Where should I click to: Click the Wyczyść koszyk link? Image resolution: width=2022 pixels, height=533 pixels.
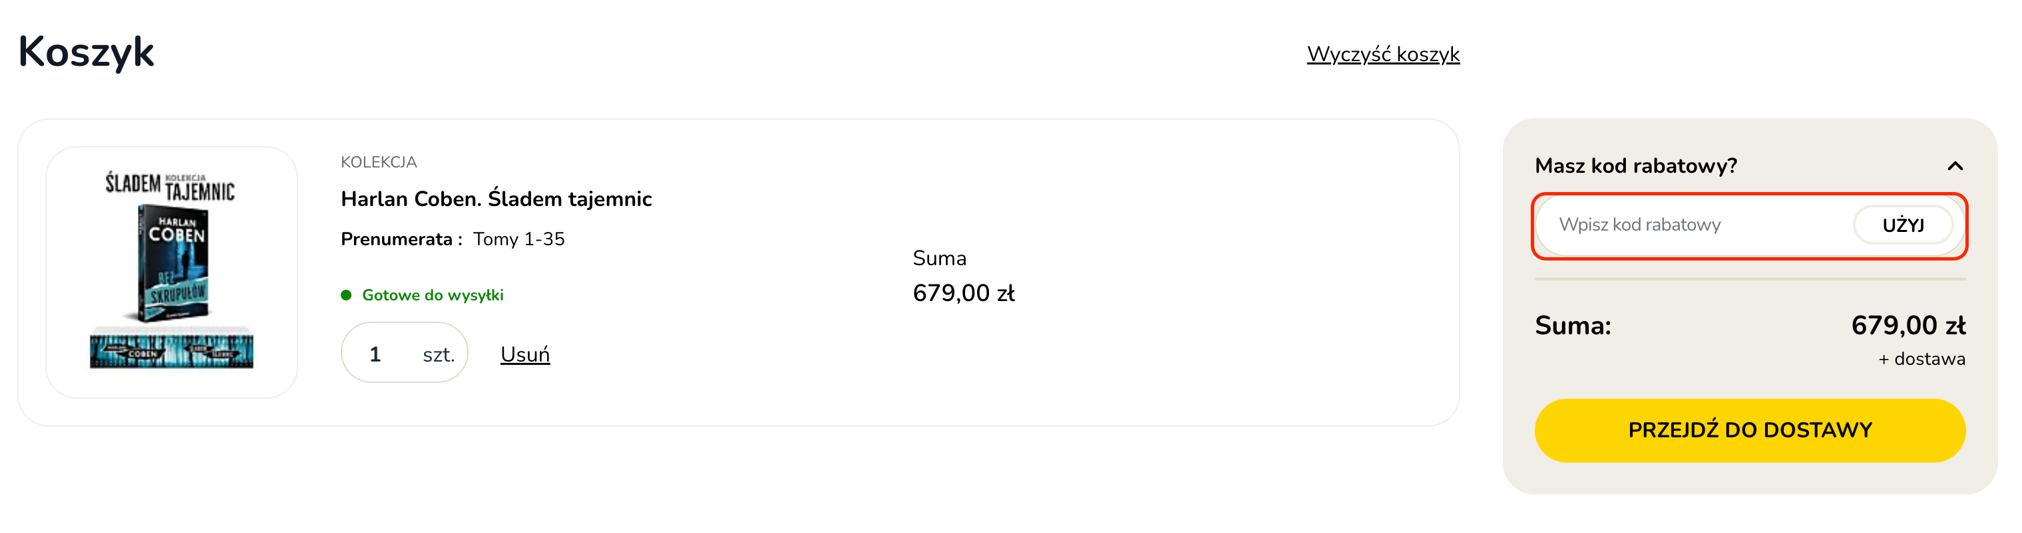tap(1383, 54)
